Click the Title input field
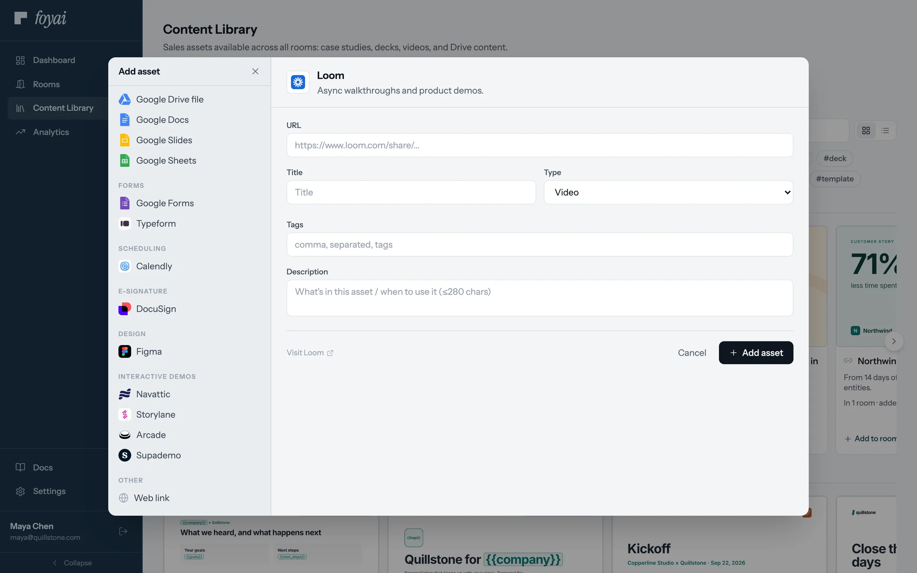The image size is (917, 573). pyautogui.click(x=411, y=192)
